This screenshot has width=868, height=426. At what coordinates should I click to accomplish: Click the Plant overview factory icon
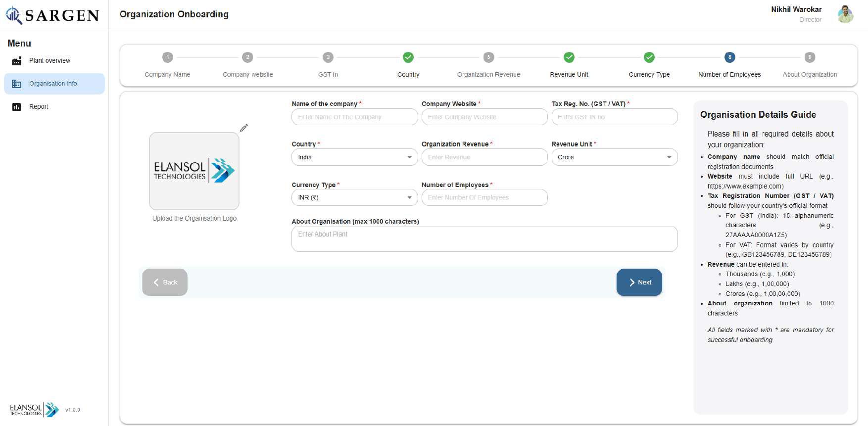[16, 61]
